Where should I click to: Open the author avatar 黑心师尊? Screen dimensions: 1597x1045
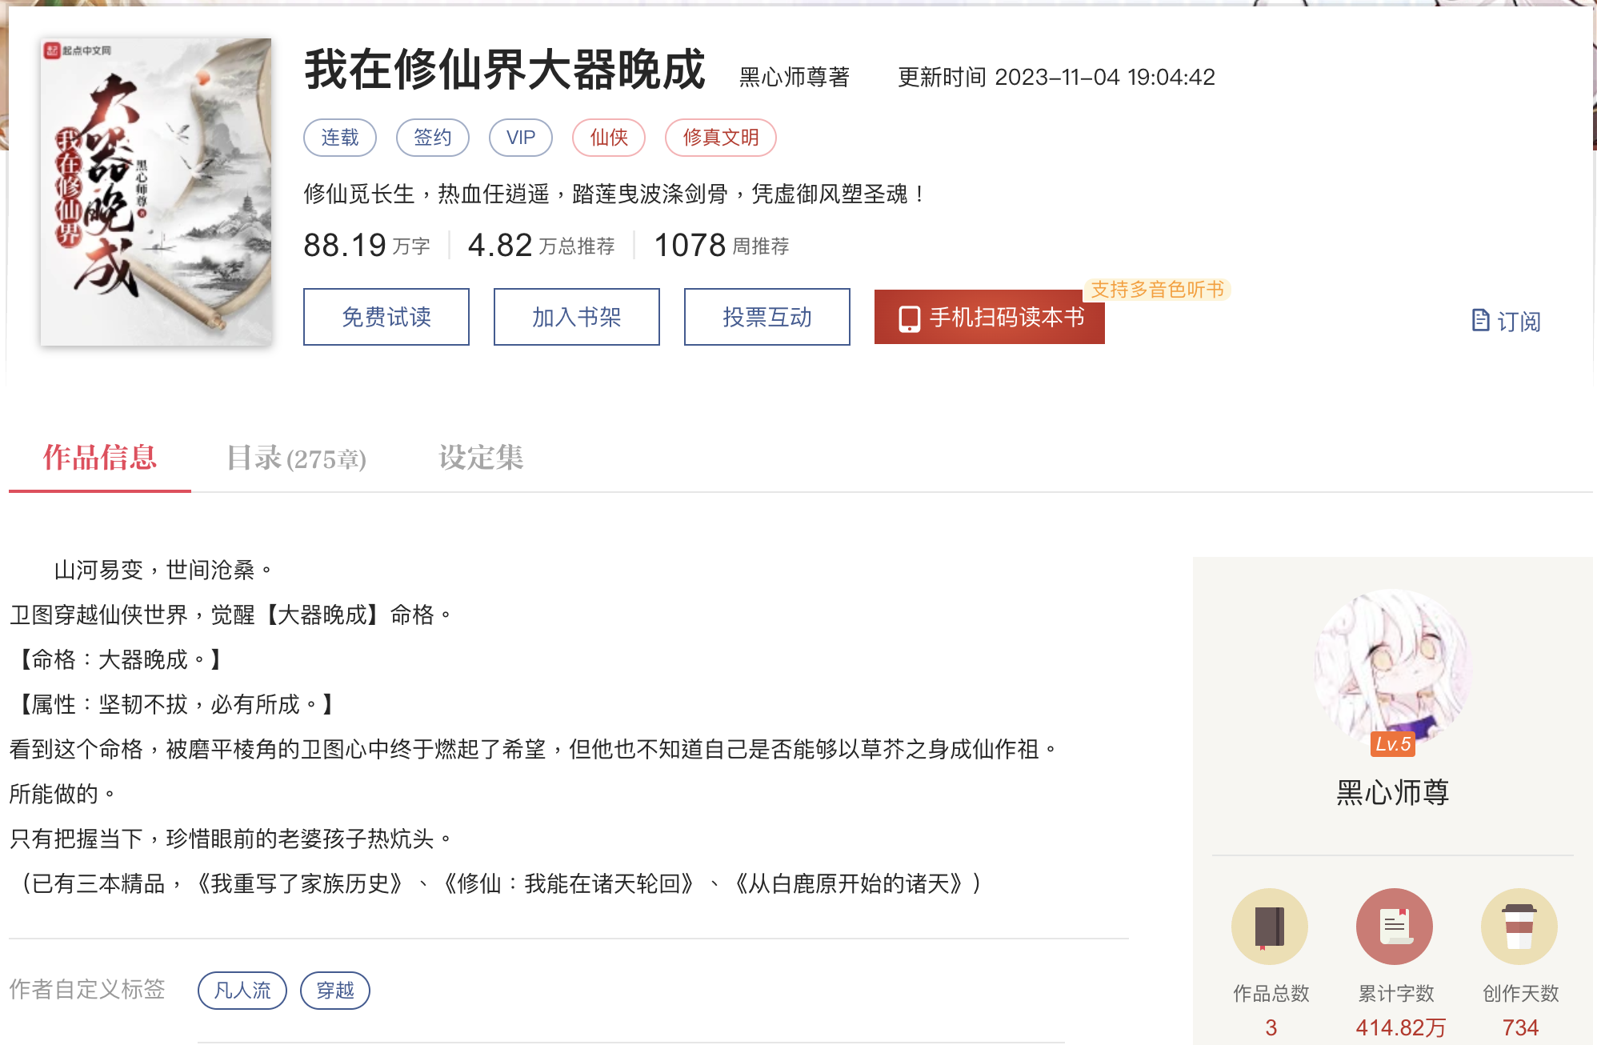pos(1393,668)
